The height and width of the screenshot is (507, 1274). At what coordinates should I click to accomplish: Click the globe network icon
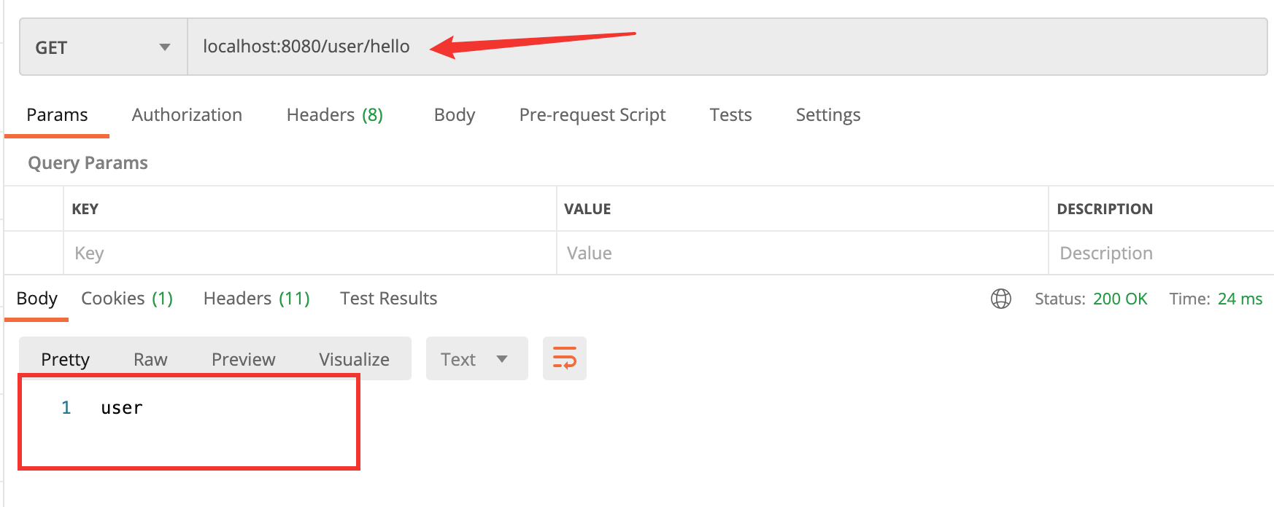click(1000, 299)
